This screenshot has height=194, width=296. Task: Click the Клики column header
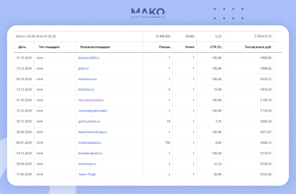190,47
